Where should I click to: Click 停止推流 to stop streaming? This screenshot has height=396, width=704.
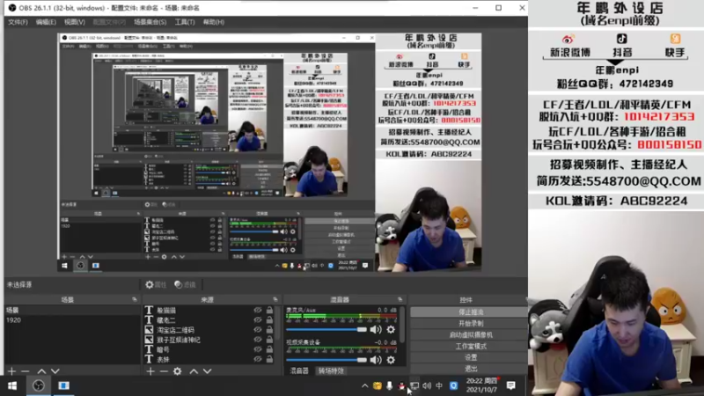pyautogui.click(x=470, y=312)
